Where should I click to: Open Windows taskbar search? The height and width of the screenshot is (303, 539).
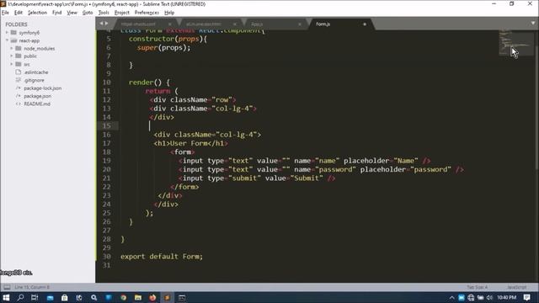coord(20,297)
